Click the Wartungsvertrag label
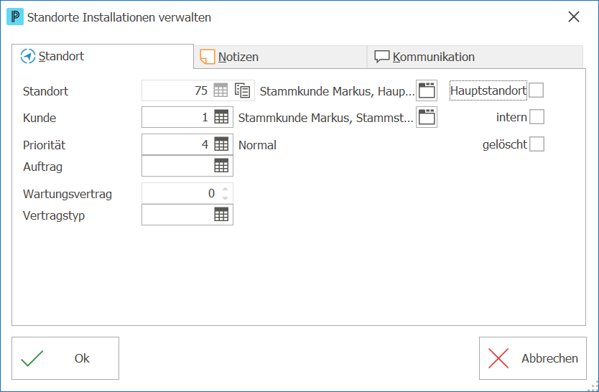The width and height of the screenshot is (599, 392). [68, 195]
